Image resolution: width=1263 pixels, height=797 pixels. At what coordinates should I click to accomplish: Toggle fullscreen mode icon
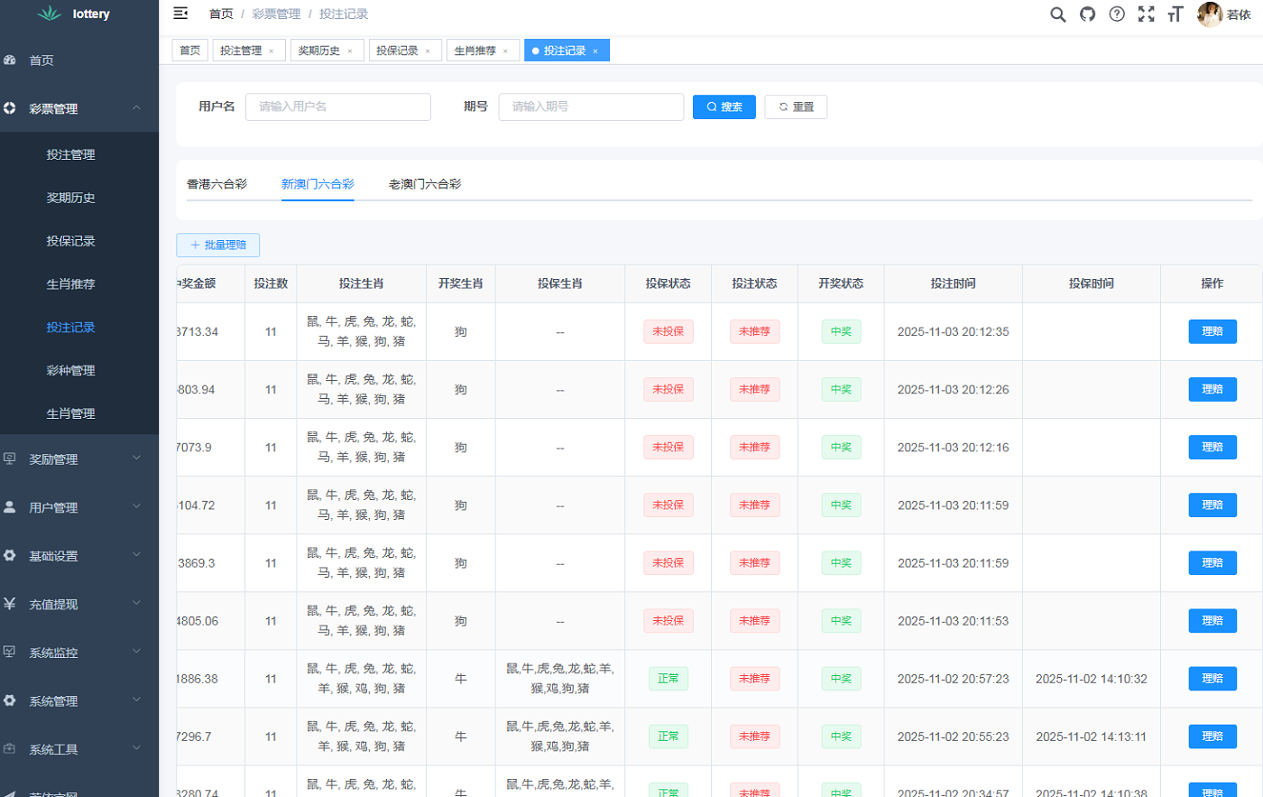click(1146, 14)
